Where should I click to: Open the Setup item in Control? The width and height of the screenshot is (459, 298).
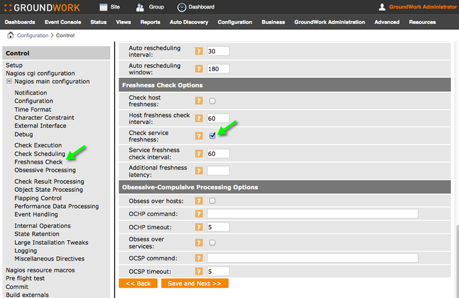(14, 65)
